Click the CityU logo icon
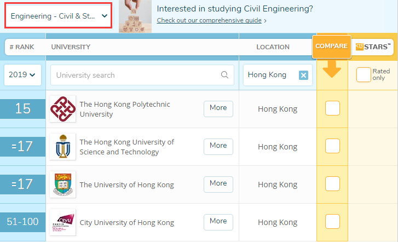This screenshot has width=398, height=242. 63,222
